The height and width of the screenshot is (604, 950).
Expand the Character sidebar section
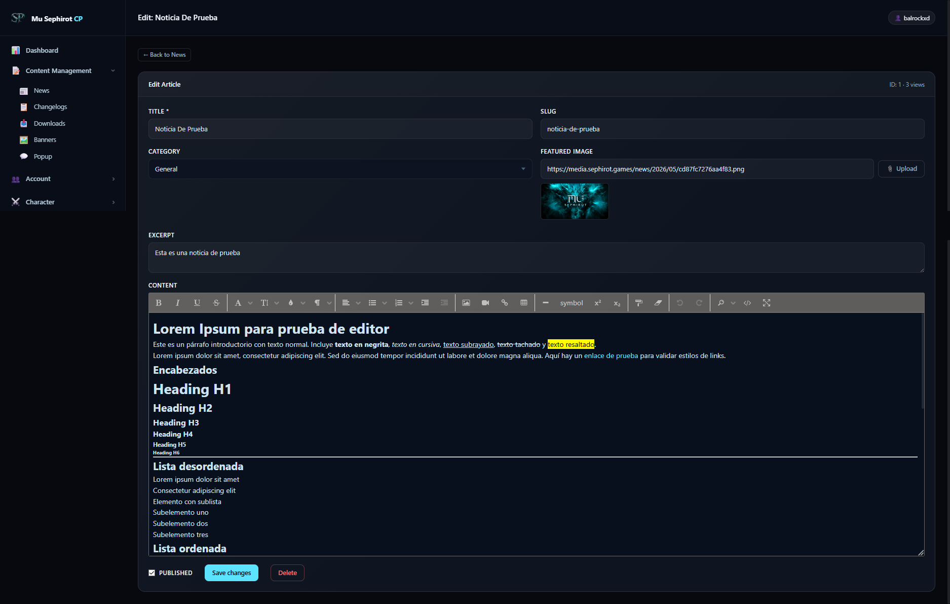pos(63,202)
